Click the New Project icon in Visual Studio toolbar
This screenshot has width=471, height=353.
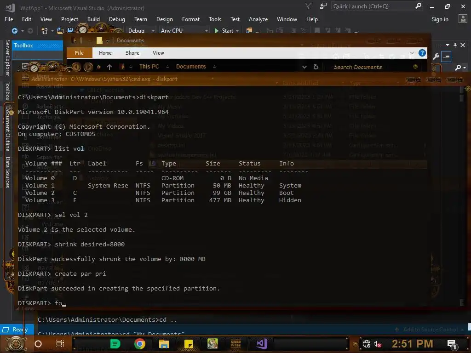click(44, 31)
